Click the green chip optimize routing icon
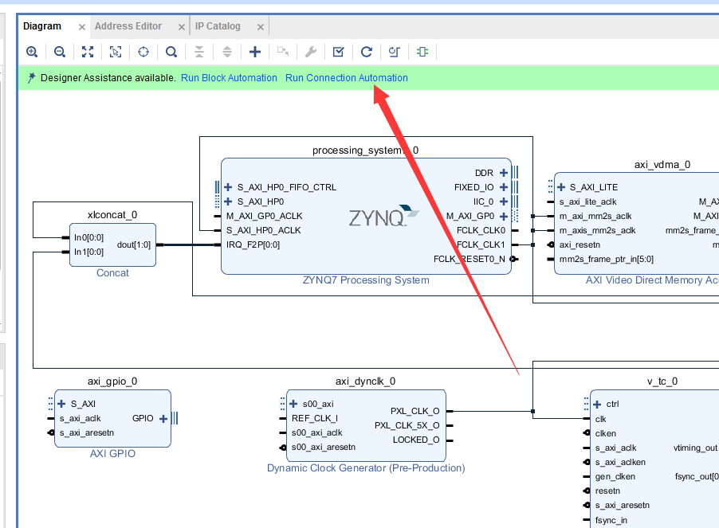Image resolution: width=719 pixels, height=528 pixels. tap(422, 52)
